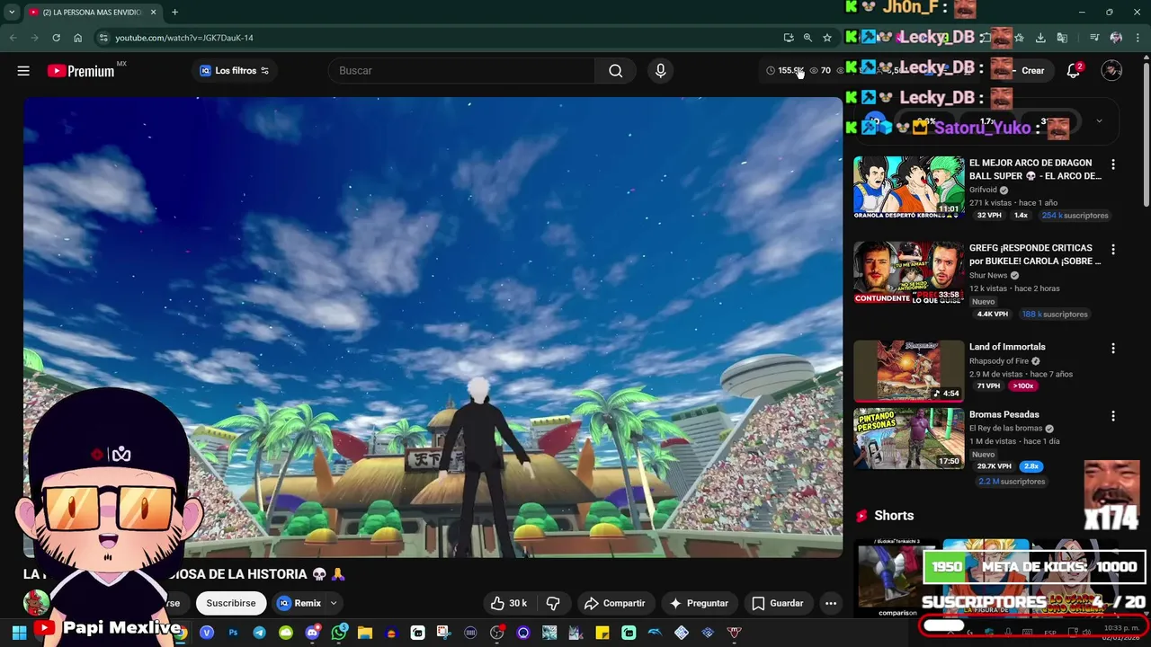Open Windows Start menu
Viewport: 1151px width, 647px height.
tap(19, 633)
